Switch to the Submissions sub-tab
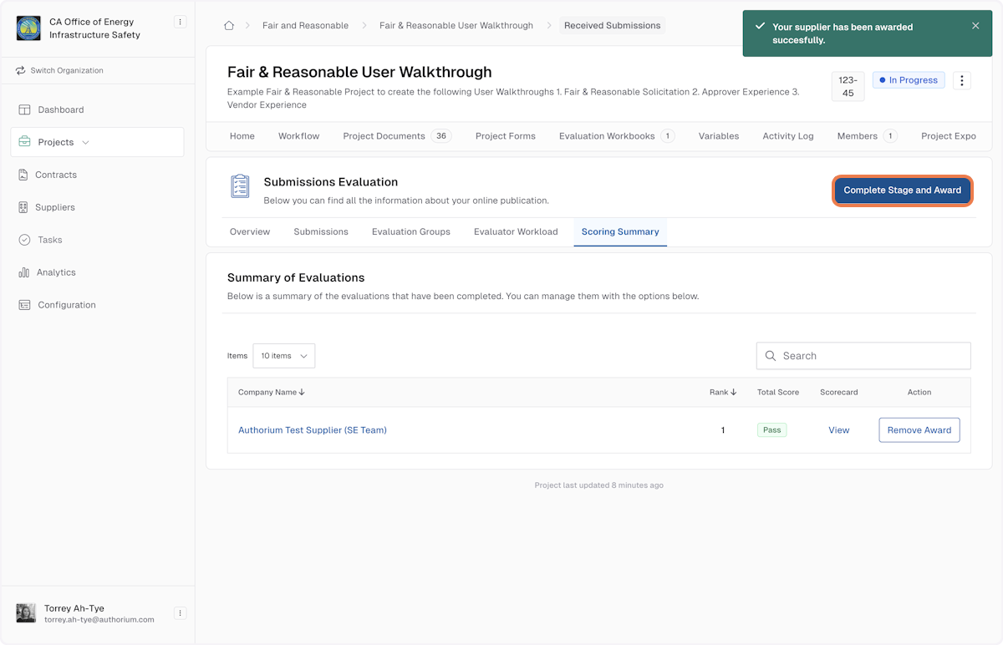The width and height of the screenshot is (1003, 645). [x=321, y=232]
